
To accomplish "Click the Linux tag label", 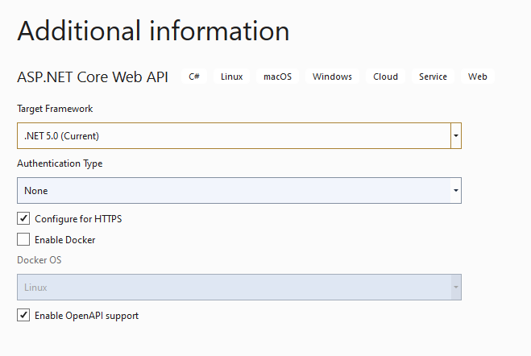I will pos(231,77).
